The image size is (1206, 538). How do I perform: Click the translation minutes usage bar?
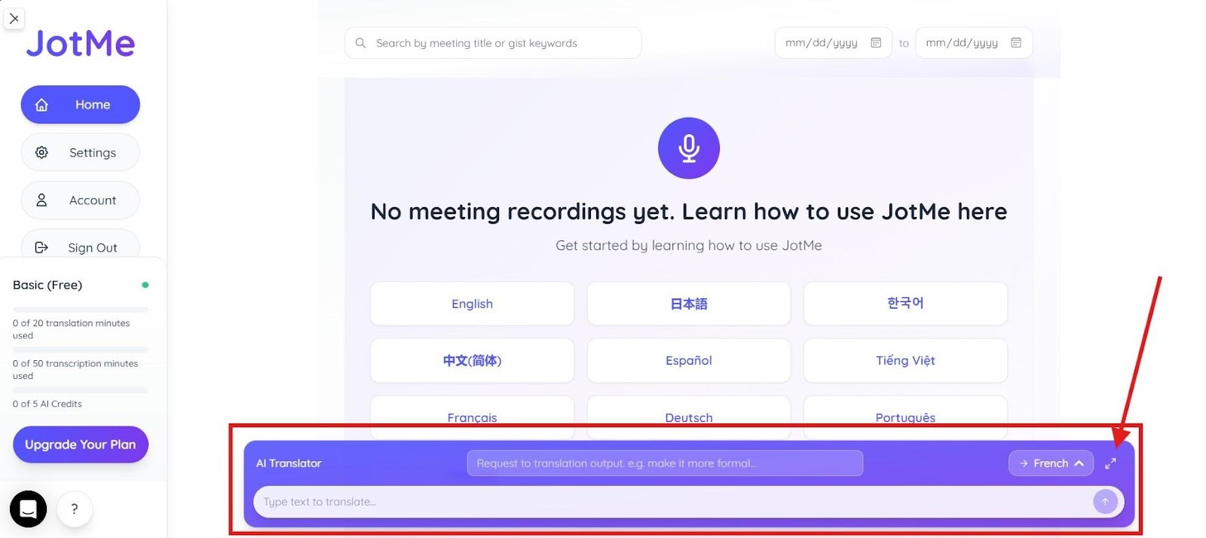coord(81,310)
